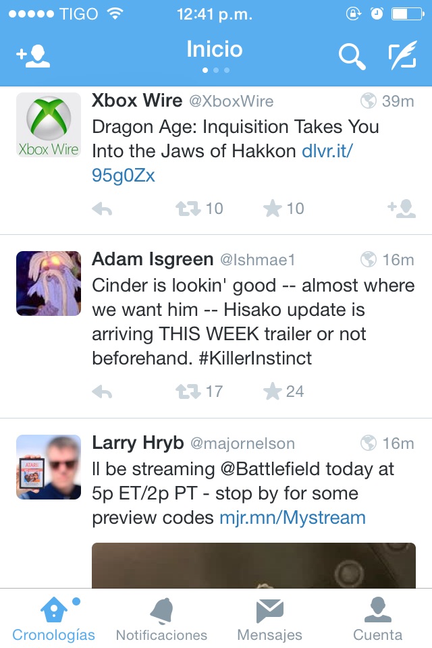The image size is (432, 648).
Task: Favorite the Xbox Wire tweet with star
Action: 272,209
